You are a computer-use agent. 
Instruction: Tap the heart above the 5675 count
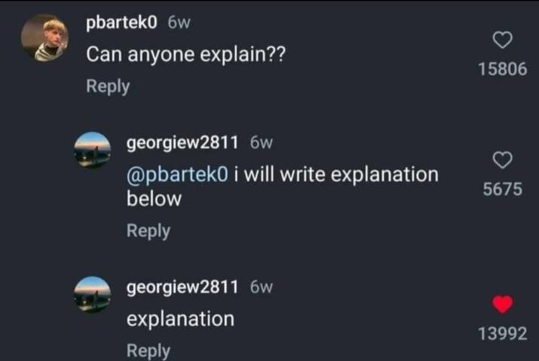coord(502,159)
